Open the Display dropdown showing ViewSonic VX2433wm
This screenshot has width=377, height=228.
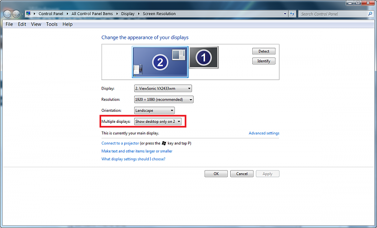163,89
